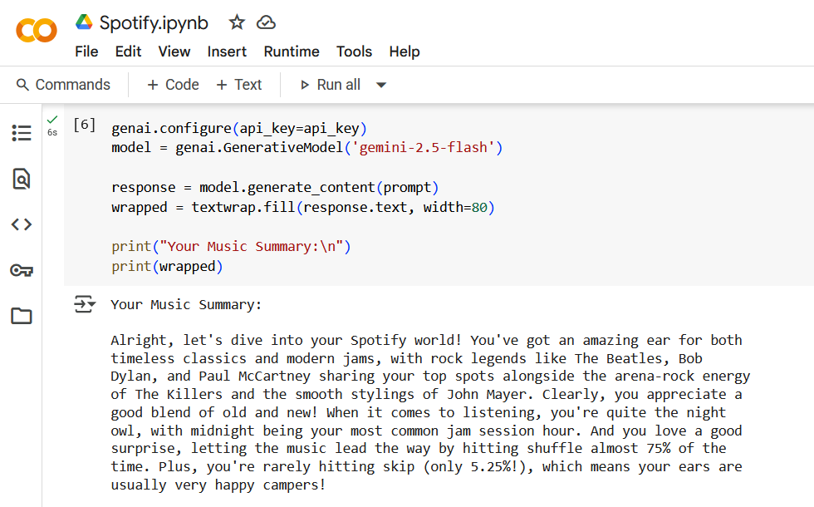Open the Secrets key icon in sidebar
This screenshot has height=507, width=814.
pyautogui.click(x=22, y=270)
